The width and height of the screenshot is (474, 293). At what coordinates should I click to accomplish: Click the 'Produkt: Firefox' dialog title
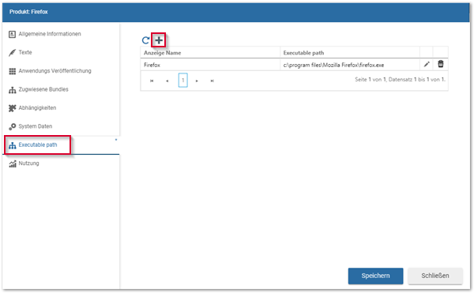click(x=28, y=12)
